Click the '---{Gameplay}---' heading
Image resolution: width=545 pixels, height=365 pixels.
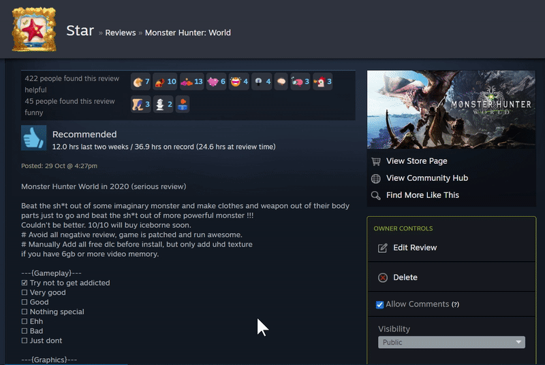(x=51, y=273)
